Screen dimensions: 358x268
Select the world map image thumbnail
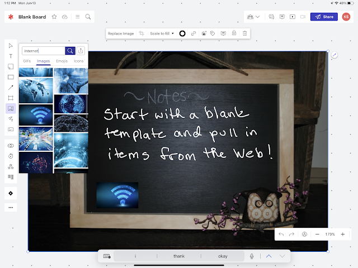(x=36, y=90)
